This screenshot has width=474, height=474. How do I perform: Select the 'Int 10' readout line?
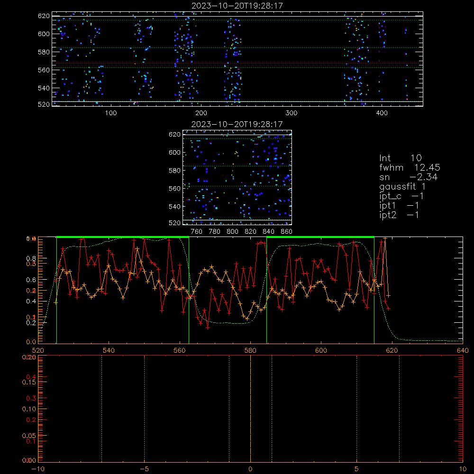point(401,158)
